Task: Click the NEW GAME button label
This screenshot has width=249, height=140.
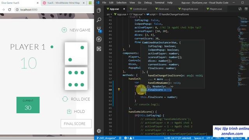Action: (80, 30)
